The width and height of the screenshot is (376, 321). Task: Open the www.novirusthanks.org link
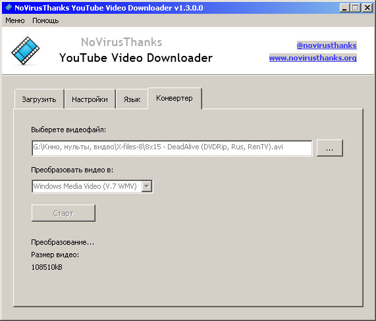click(x=313, y=58)
